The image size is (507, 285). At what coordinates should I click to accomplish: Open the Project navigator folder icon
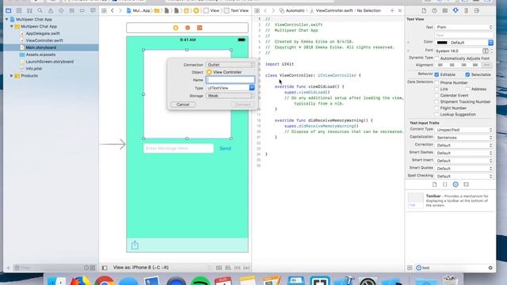pos(9,10)
